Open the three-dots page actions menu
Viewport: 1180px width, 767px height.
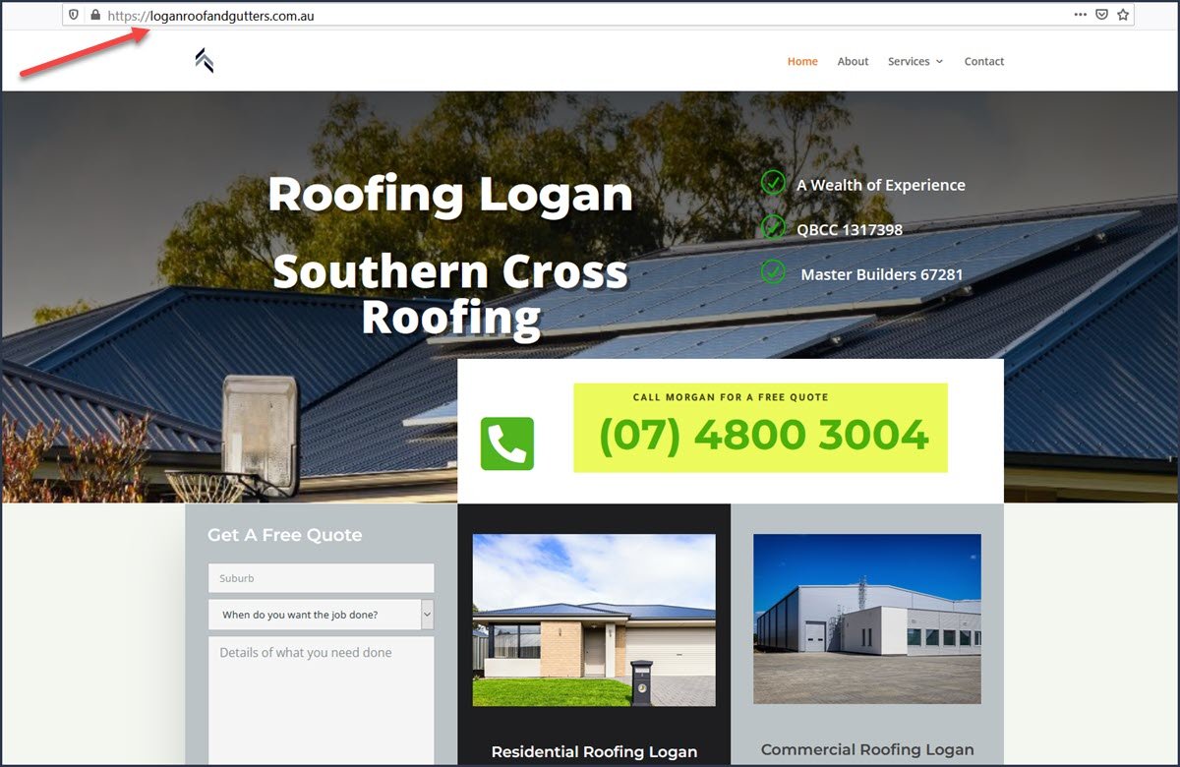(x=1081, y=15)
